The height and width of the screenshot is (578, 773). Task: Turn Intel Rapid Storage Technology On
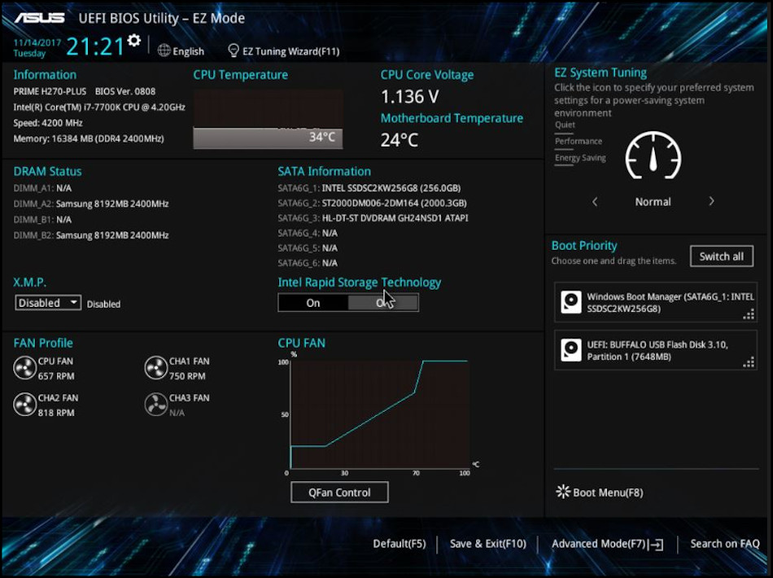(313, 303)
